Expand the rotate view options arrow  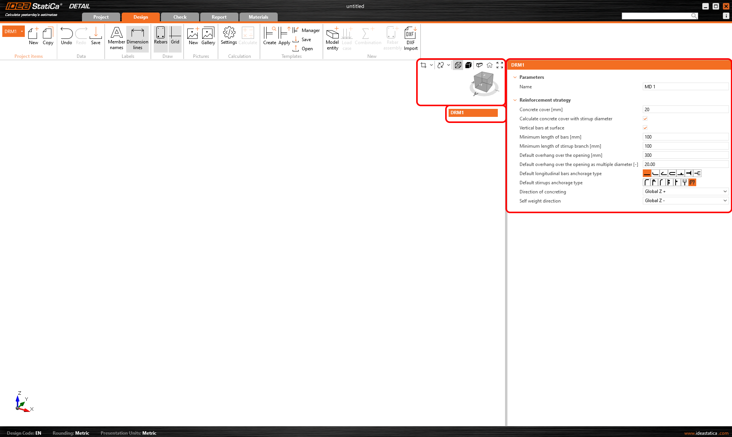click(449, 65)
